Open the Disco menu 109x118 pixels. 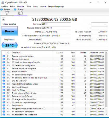tap(36, 6)
